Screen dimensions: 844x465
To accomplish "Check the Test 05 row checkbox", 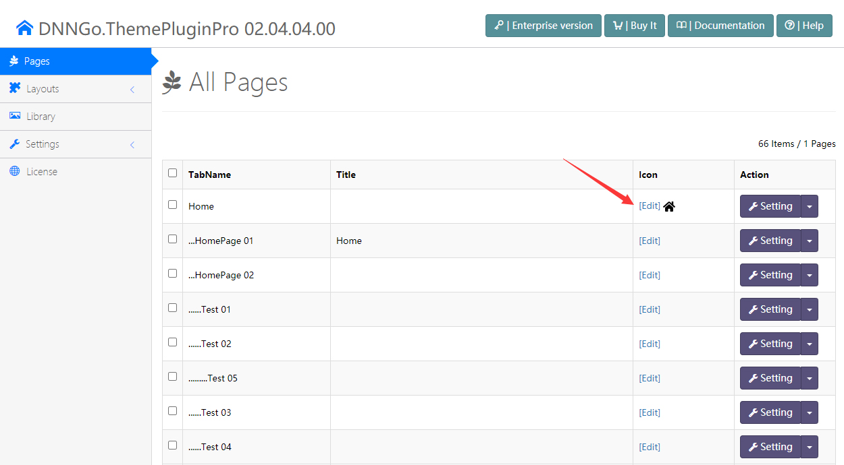I will coord(173,377).
